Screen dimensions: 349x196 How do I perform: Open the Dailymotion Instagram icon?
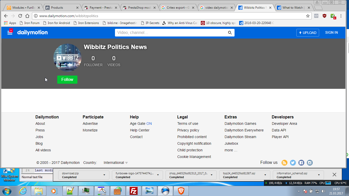(310, 163)
